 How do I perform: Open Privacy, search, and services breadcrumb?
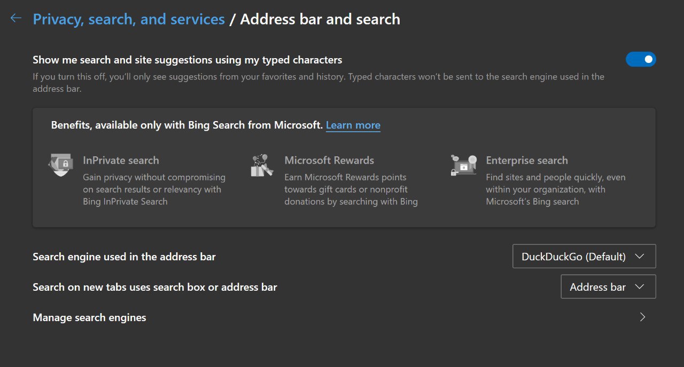(x=129, y=19)
